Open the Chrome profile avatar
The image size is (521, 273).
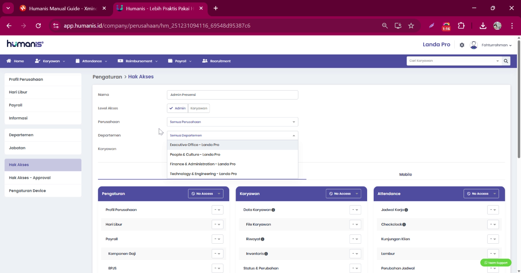pyautogui.click(x=497, y=26)
